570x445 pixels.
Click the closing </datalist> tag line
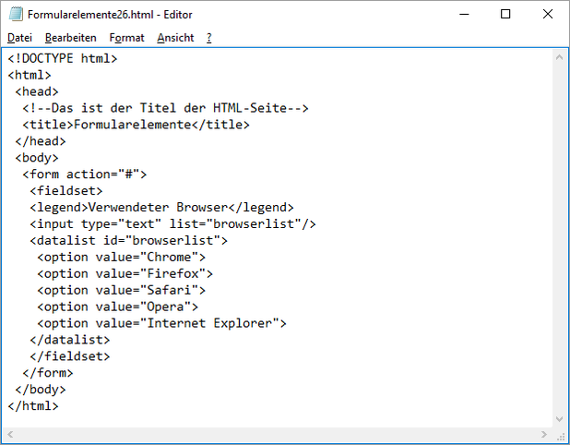pos(70,340)
